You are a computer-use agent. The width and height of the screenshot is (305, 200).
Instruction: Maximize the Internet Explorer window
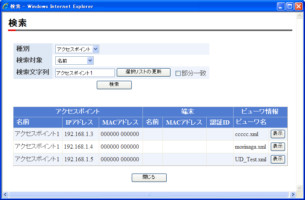[x=290, y=7]
